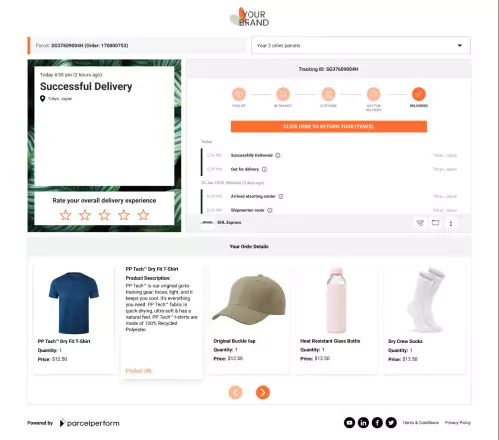Click 'Successfully Delivered' tracking event text
Viewport: 499px width, 440px height.
[251, 155]
